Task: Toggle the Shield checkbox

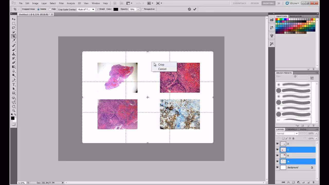Action: [x=98, y=9]
